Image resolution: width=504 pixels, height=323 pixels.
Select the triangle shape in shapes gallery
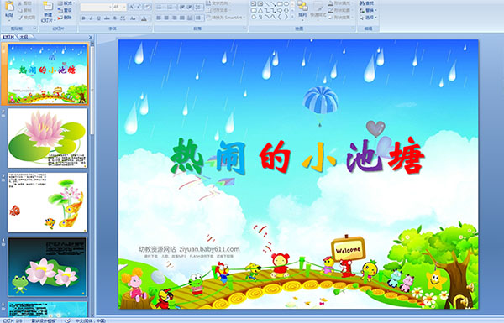[x=260, y=10]
